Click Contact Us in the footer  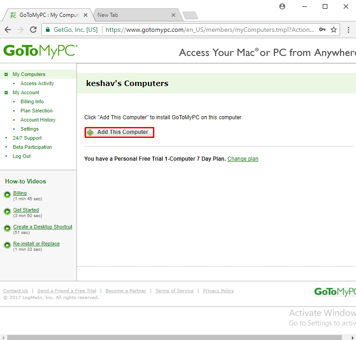(x=15, y=290)
